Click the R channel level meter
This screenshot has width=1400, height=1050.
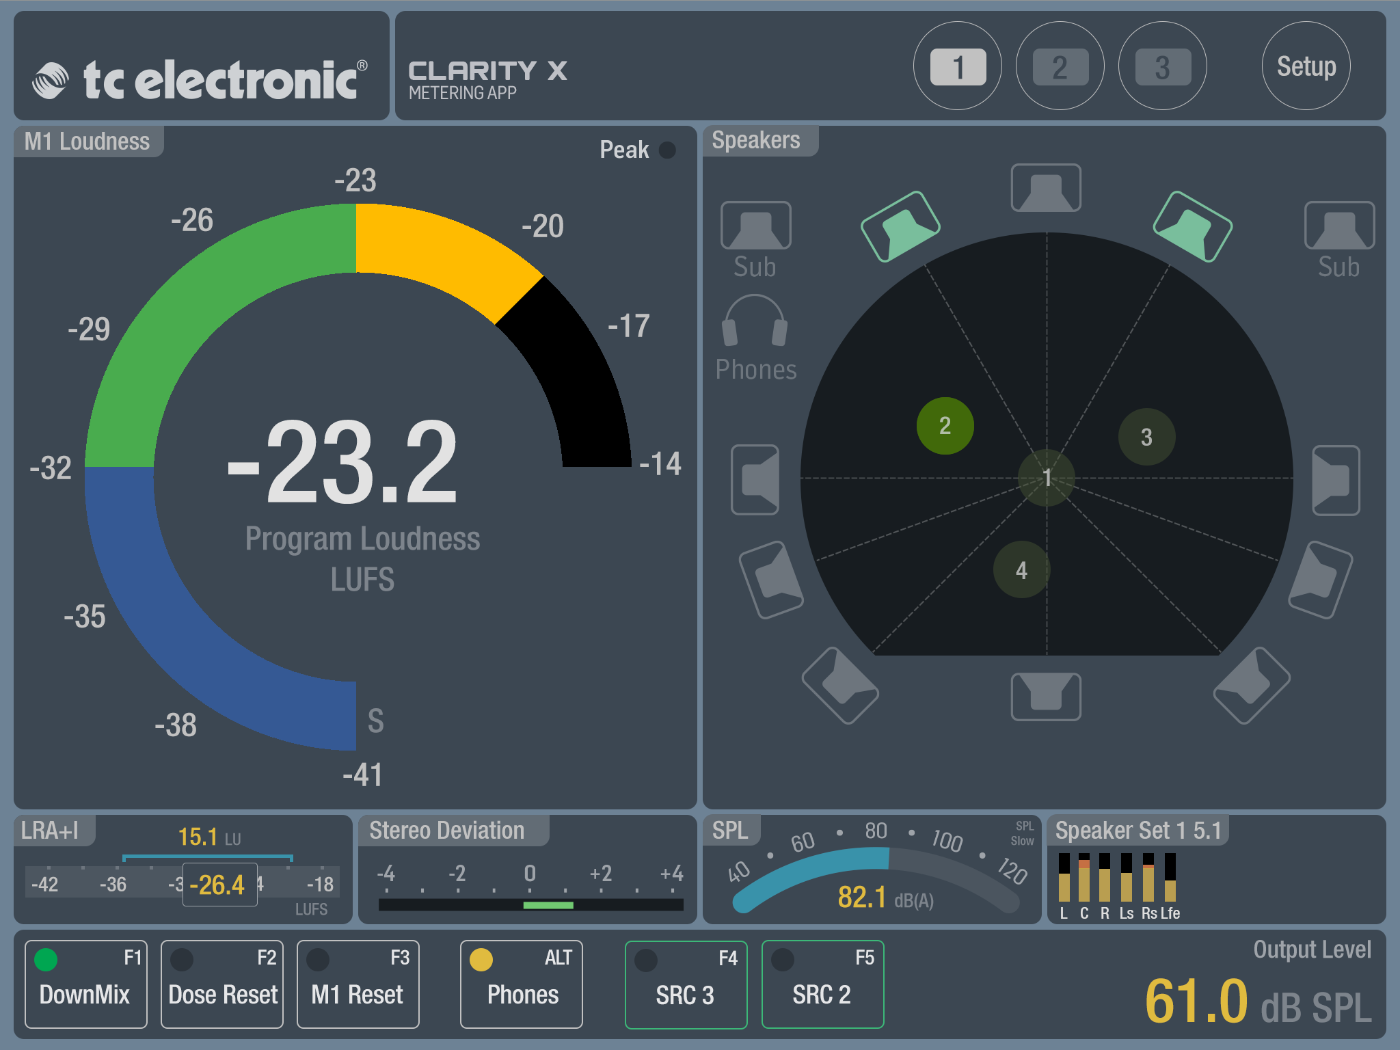coord(1105,877)
